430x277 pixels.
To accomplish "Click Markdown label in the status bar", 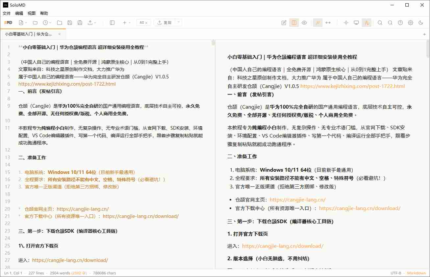I will tap(416, 273).
